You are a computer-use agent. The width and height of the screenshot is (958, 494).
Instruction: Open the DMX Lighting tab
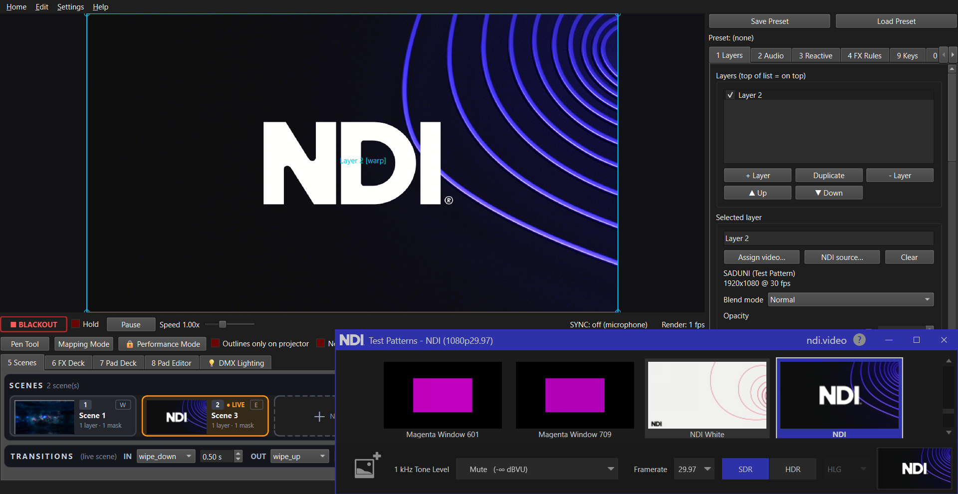tap(236, 363)
